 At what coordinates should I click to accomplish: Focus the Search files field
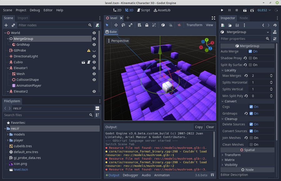click(x=48, y=115)
